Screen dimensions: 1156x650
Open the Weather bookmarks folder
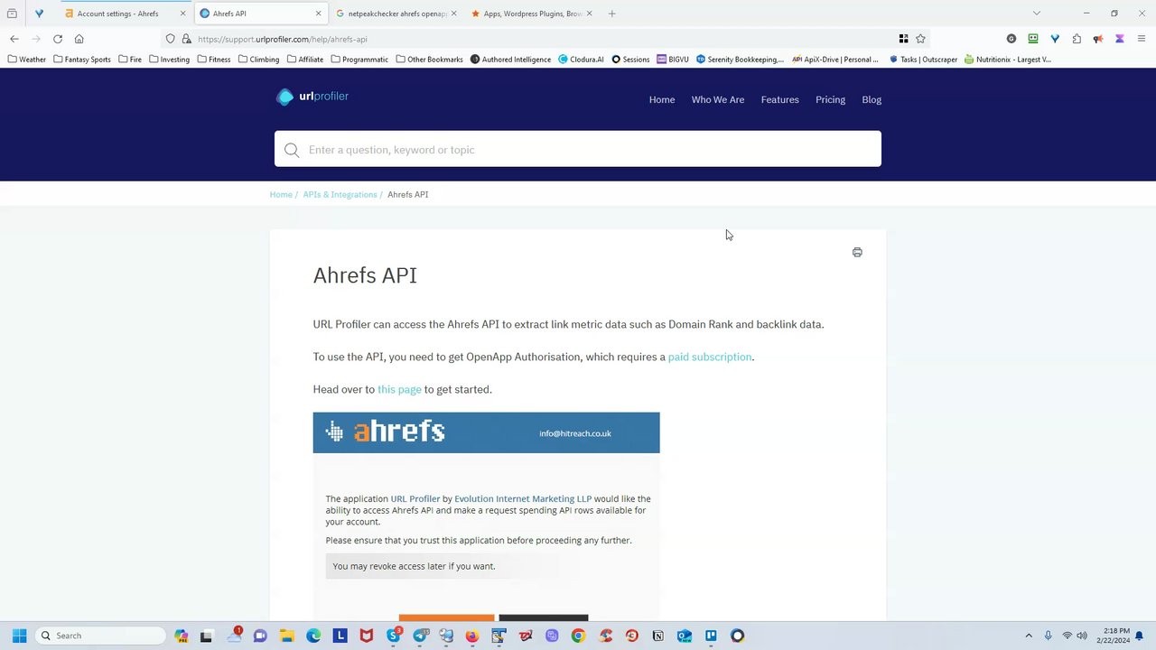[x=26, y=60]
